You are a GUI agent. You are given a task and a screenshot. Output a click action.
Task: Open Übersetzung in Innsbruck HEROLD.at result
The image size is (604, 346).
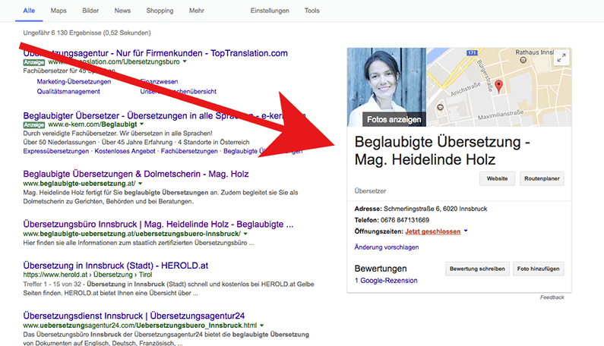tap(115, 266)
